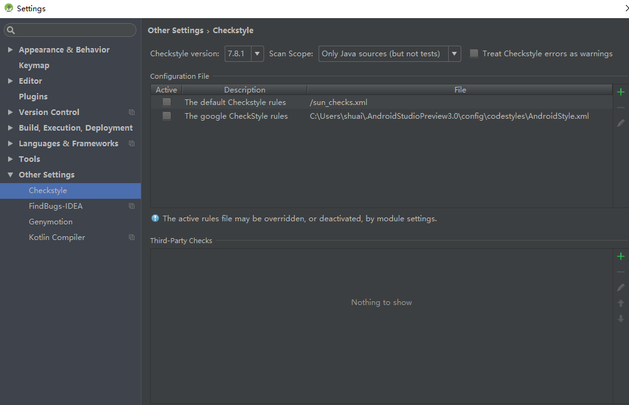This screenshot has width=629, height=405.
Task: Click the Tools label in tree
Action: tap(29, 159)
